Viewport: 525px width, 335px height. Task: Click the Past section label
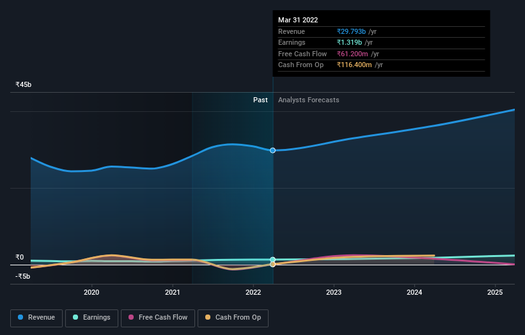pos(260,100)
